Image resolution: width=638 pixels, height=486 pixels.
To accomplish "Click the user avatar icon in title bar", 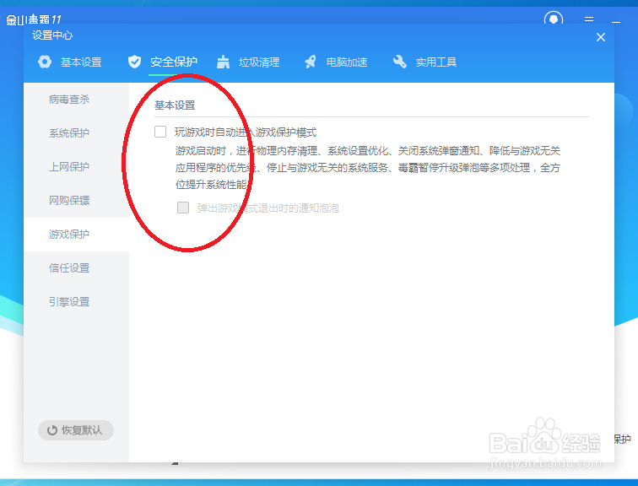I will 554,19.
